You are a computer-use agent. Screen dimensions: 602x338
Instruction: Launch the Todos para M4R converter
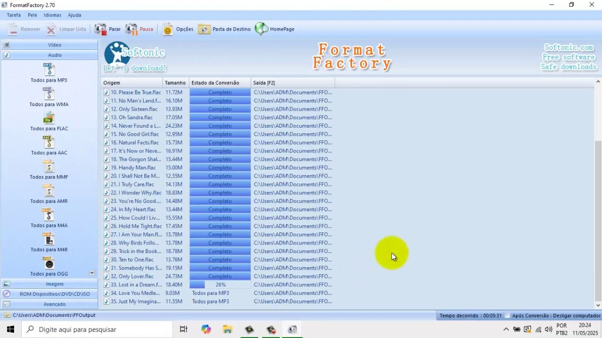(x=49, y=242)
